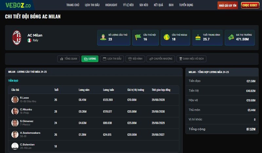Go to Highlight in navigation bar
This screenshot has height=153, width=262.
coord(111,5)
